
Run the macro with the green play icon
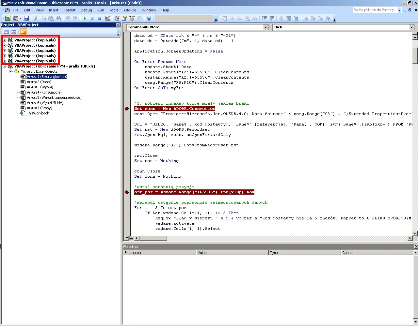click(85, 19)
